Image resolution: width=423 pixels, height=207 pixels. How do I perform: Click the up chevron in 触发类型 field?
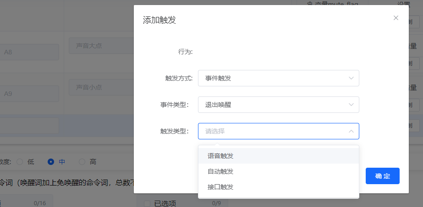pos(351,131)
